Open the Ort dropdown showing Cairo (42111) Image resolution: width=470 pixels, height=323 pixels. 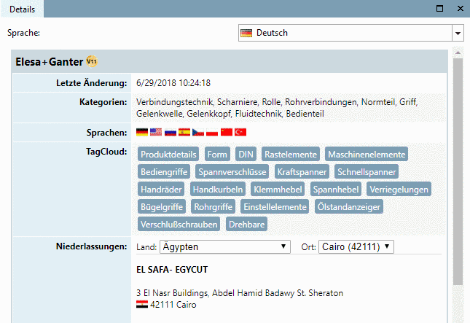(356, 246)
